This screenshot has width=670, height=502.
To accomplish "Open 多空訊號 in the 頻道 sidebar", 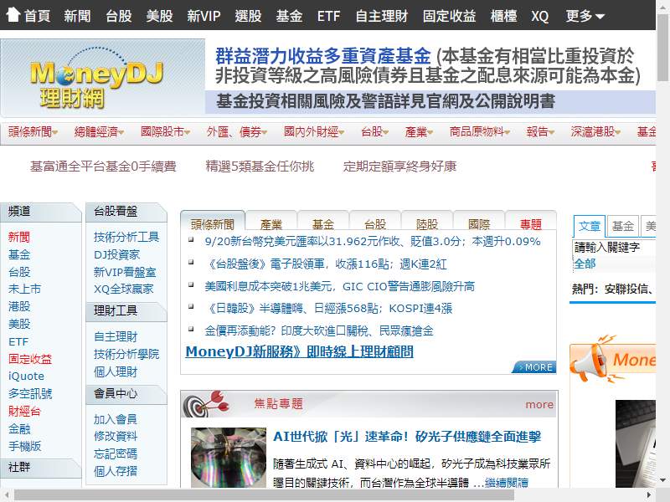I will pos(30,393).
